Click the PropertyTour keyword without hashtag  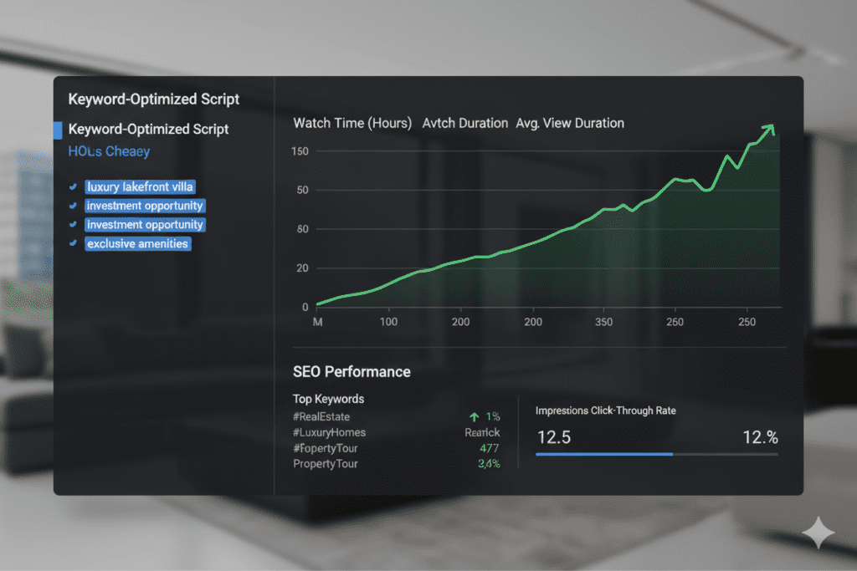(x=326, y=463)
